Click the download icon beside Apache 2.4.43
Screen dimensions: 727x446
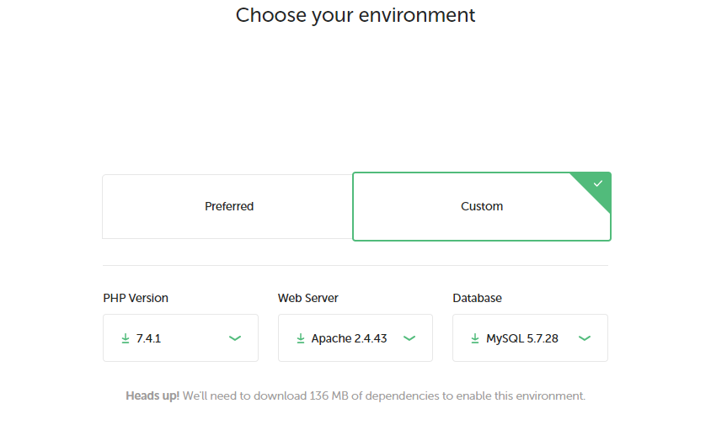pyautogui.click(x=301, y=338)
